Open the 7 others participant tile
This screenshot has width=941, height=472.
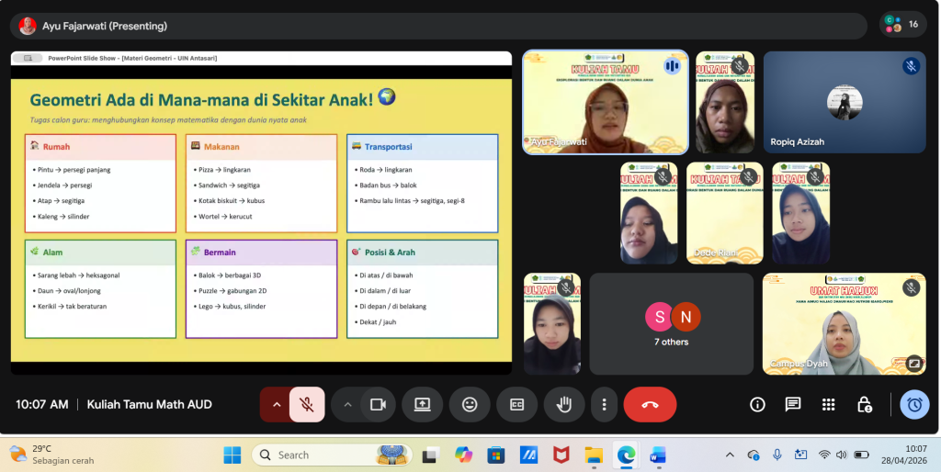click(672, 324)
